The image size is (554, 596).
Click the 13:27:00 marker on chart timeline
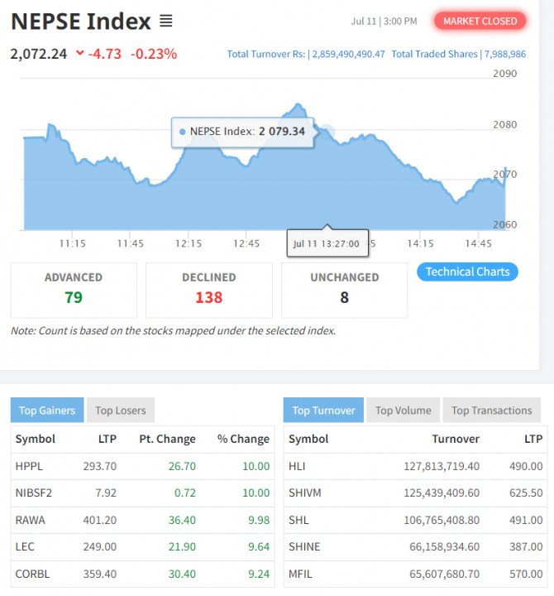(327, 243)
